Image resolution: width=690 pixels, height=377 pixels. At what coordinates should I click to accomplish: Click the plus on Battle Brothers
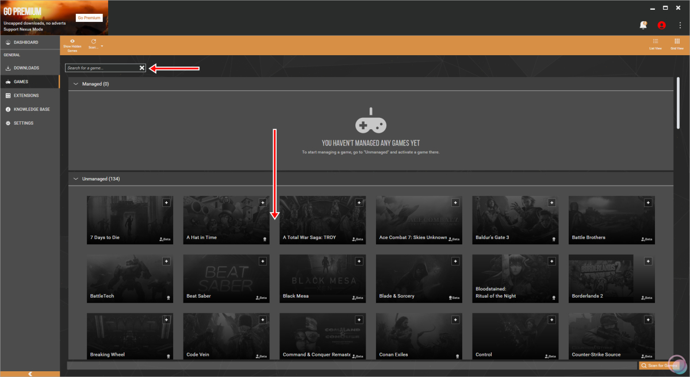tap(648, 202)
